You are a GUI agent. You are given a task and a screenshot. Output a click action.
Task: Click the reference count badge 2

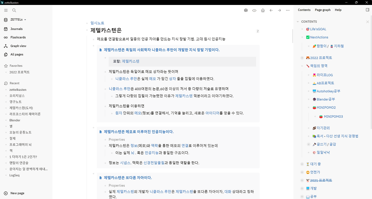(257, 31)
